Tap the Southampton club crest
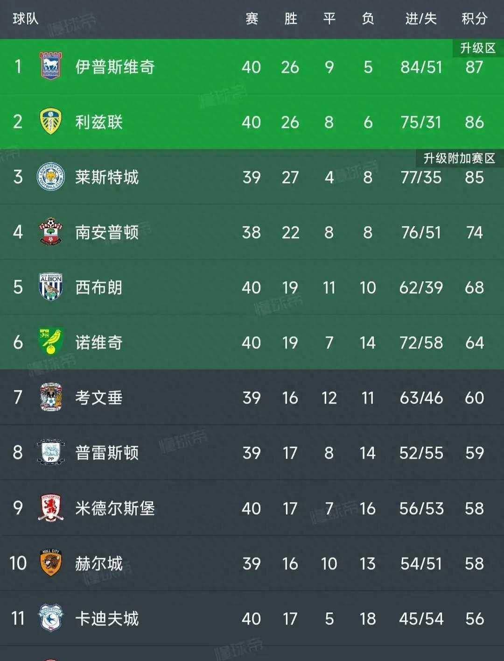 (x=51, y=232)
